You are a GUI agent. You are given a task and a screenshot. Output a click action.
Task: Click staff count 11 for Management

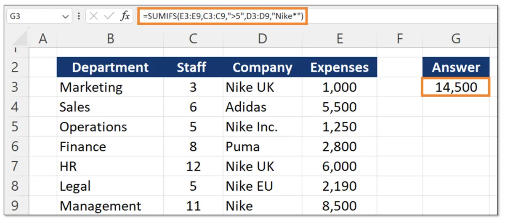point(193,206)
